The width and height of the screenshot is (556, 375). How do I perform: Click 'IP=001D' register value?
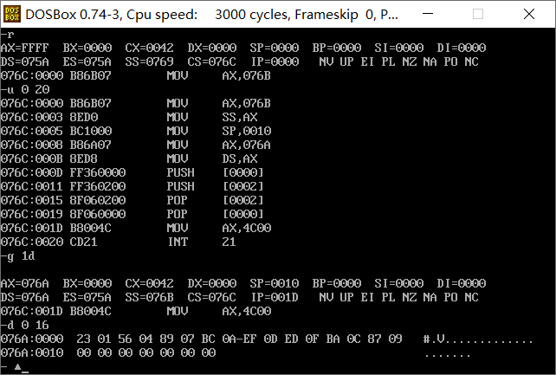coord(275,297)
